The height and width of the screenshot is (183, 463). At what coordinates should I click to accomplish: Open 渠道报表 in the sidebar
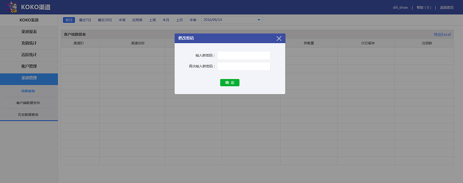tap(29, 32)
